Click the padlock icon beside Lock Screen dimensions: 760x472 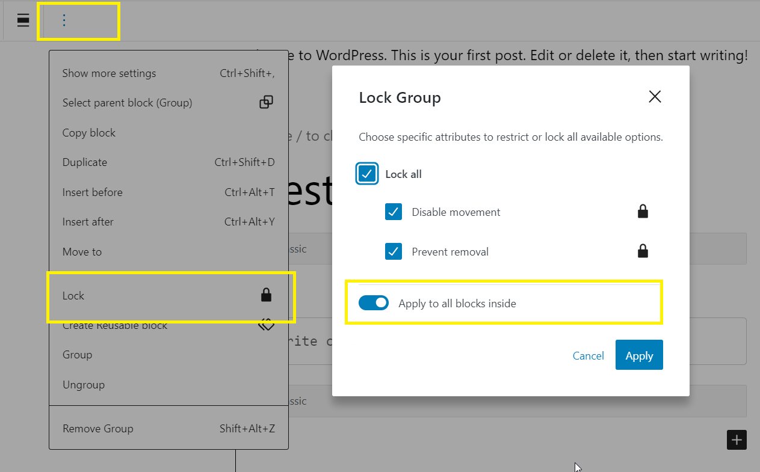pos(266,295)
